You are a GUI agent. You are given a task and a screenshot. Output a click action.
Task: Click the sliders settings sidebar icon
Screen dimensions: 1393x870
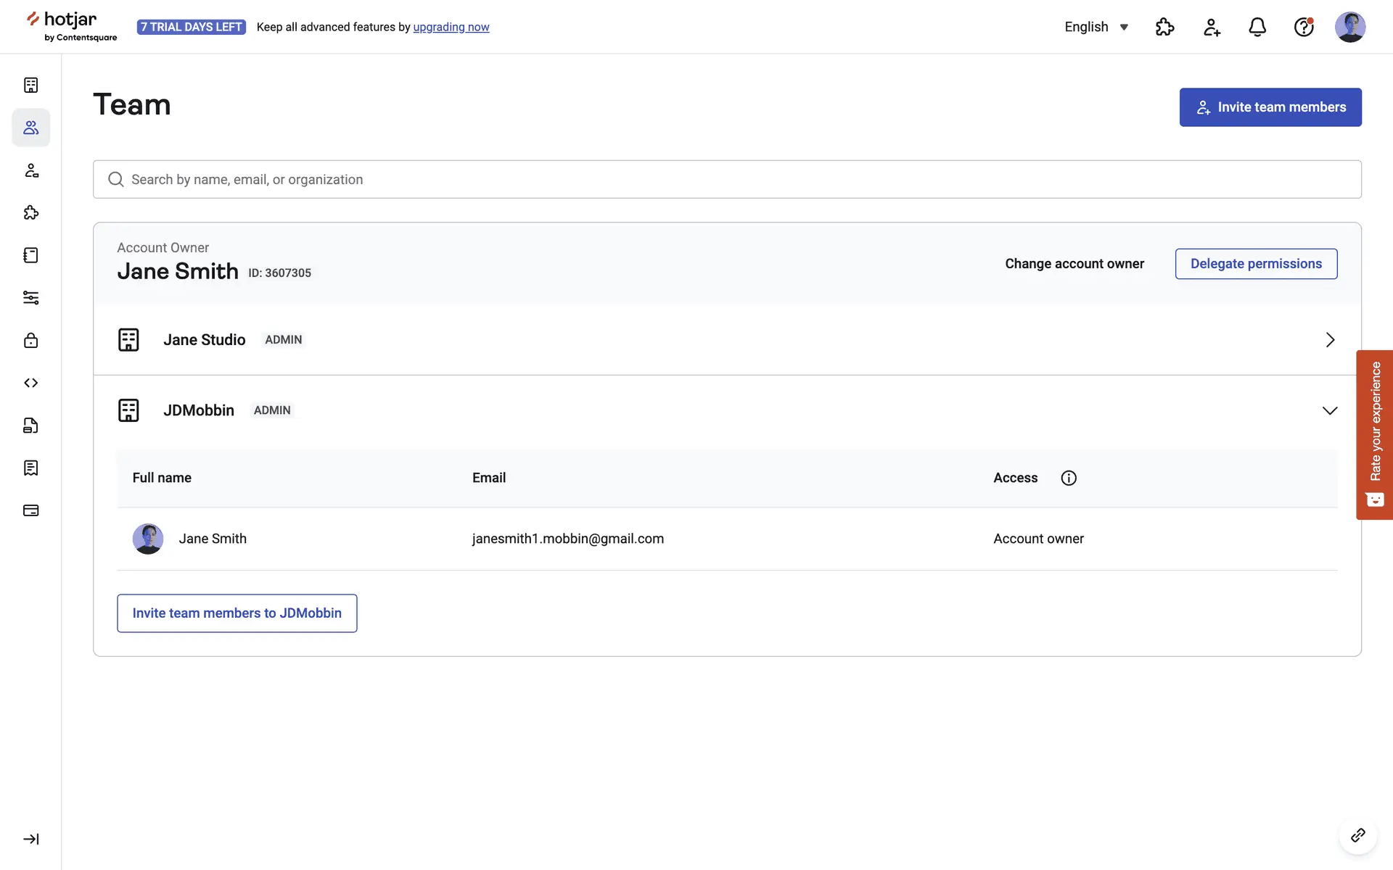click(x=30, y=298)
